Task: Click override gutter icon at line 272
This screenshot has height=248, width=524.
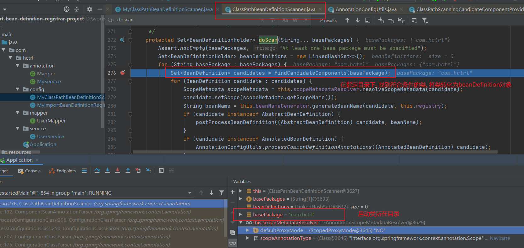Action: coord(122,40)
